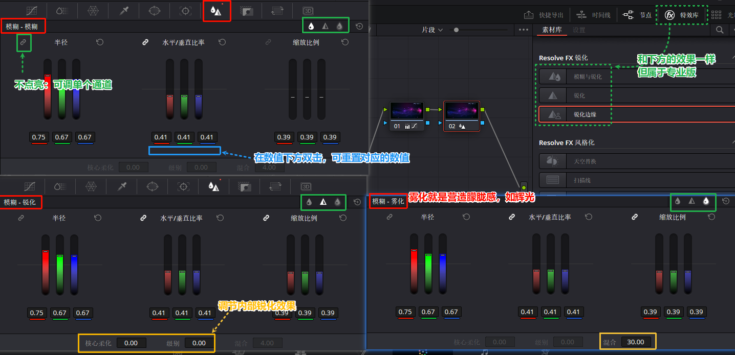Select the 模糊与锐化 effect
Image resolution: width=735 pixels, height=355 pixels.
coord(637,77)
